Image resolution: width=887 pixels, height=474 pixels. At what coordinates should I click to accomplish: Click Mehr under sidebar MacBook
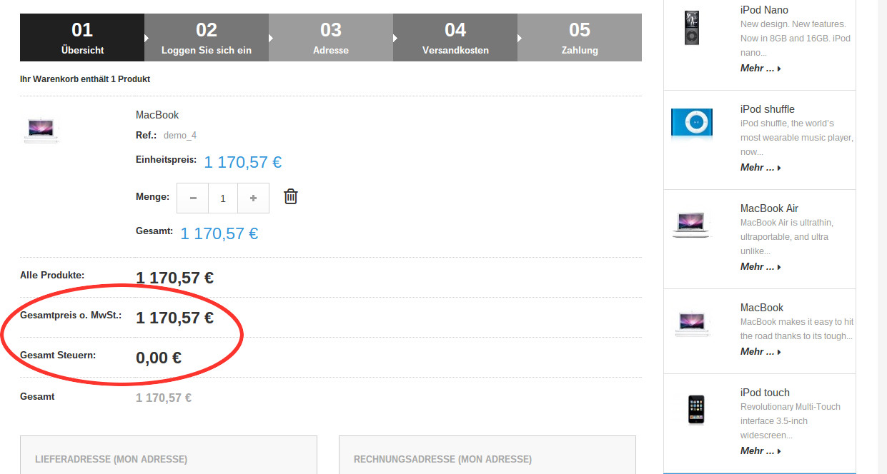pyautogui.click(x=760, y=352)
